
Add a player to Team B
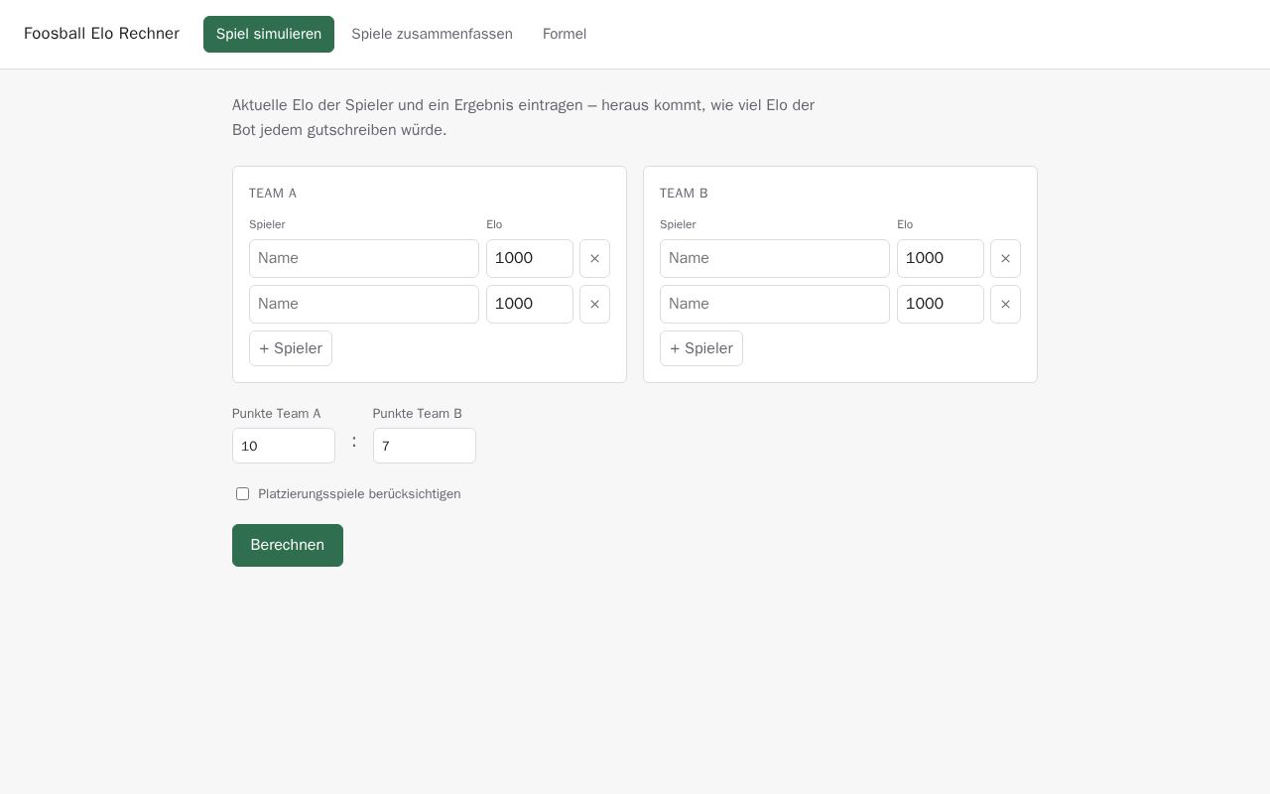701,348
